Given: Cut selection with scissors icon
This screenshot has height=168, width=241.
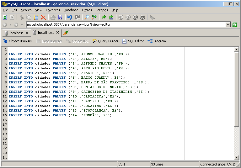Looking at the screenshot, I should click(x=22, y=17).
